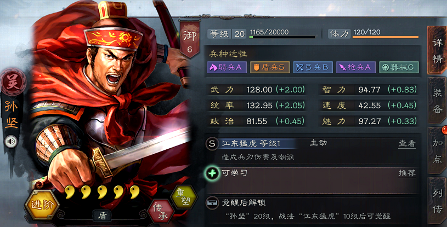Click the experience progress bar

pyautogui.click(x=282, y=37)
